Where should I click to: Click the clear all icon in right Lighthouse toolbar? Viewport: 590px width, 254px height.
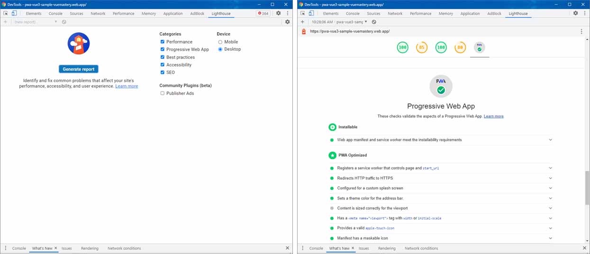pyautogui.click(x=374, y=22)
